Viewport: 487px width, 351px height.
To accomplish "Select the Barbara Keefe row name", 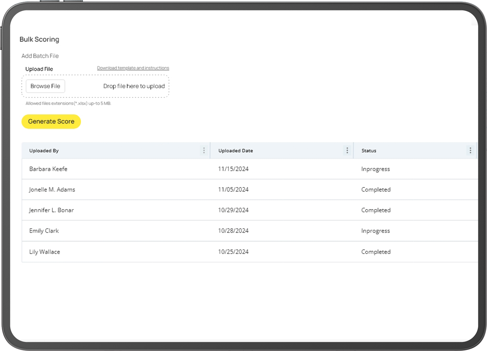I will 48,169.
